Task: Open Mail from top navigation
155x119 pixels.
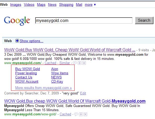Action: 79,5
